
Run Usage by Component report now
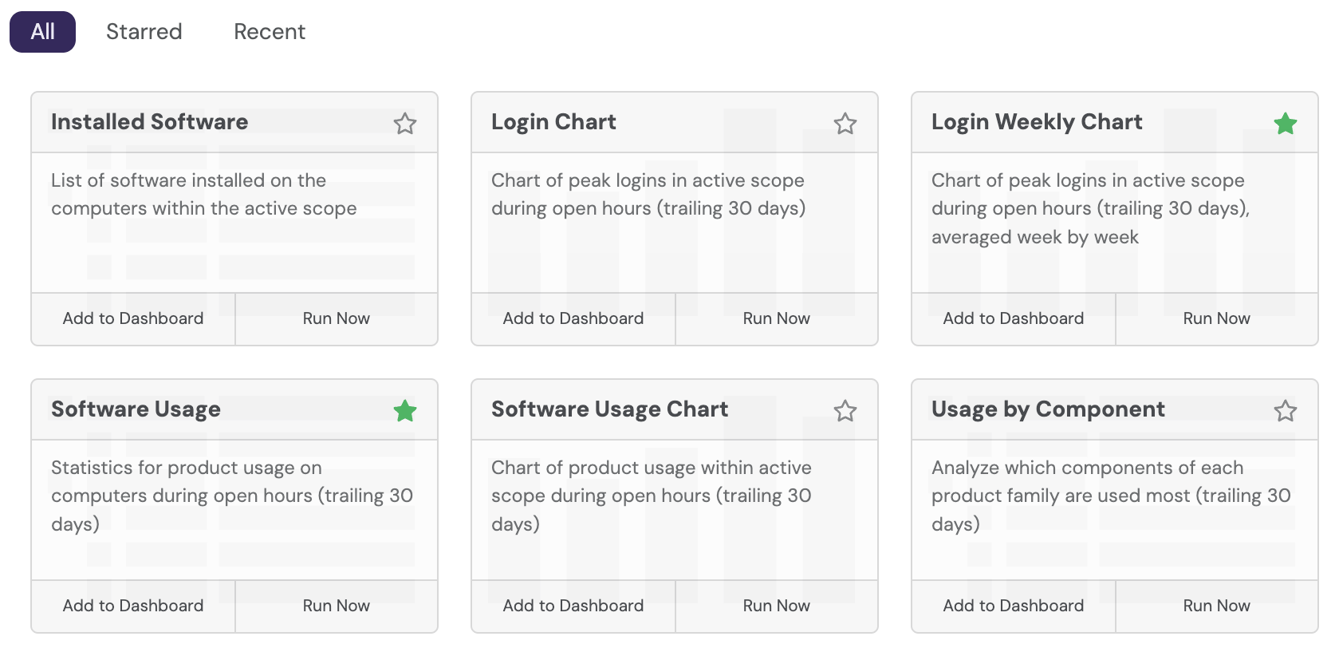(x=1217, y=606)
